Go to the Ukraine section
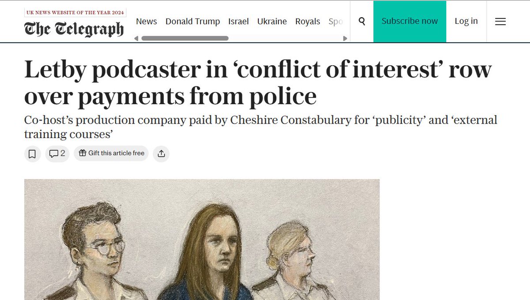 (272, 21)
